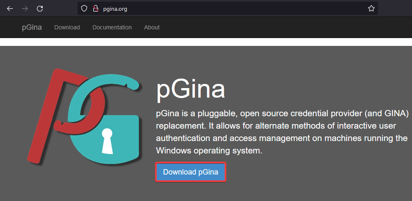This screenshot has height=201, width=412.
Task: Click the empty gray area right of the Download pGina button
Action: point(315,172)
